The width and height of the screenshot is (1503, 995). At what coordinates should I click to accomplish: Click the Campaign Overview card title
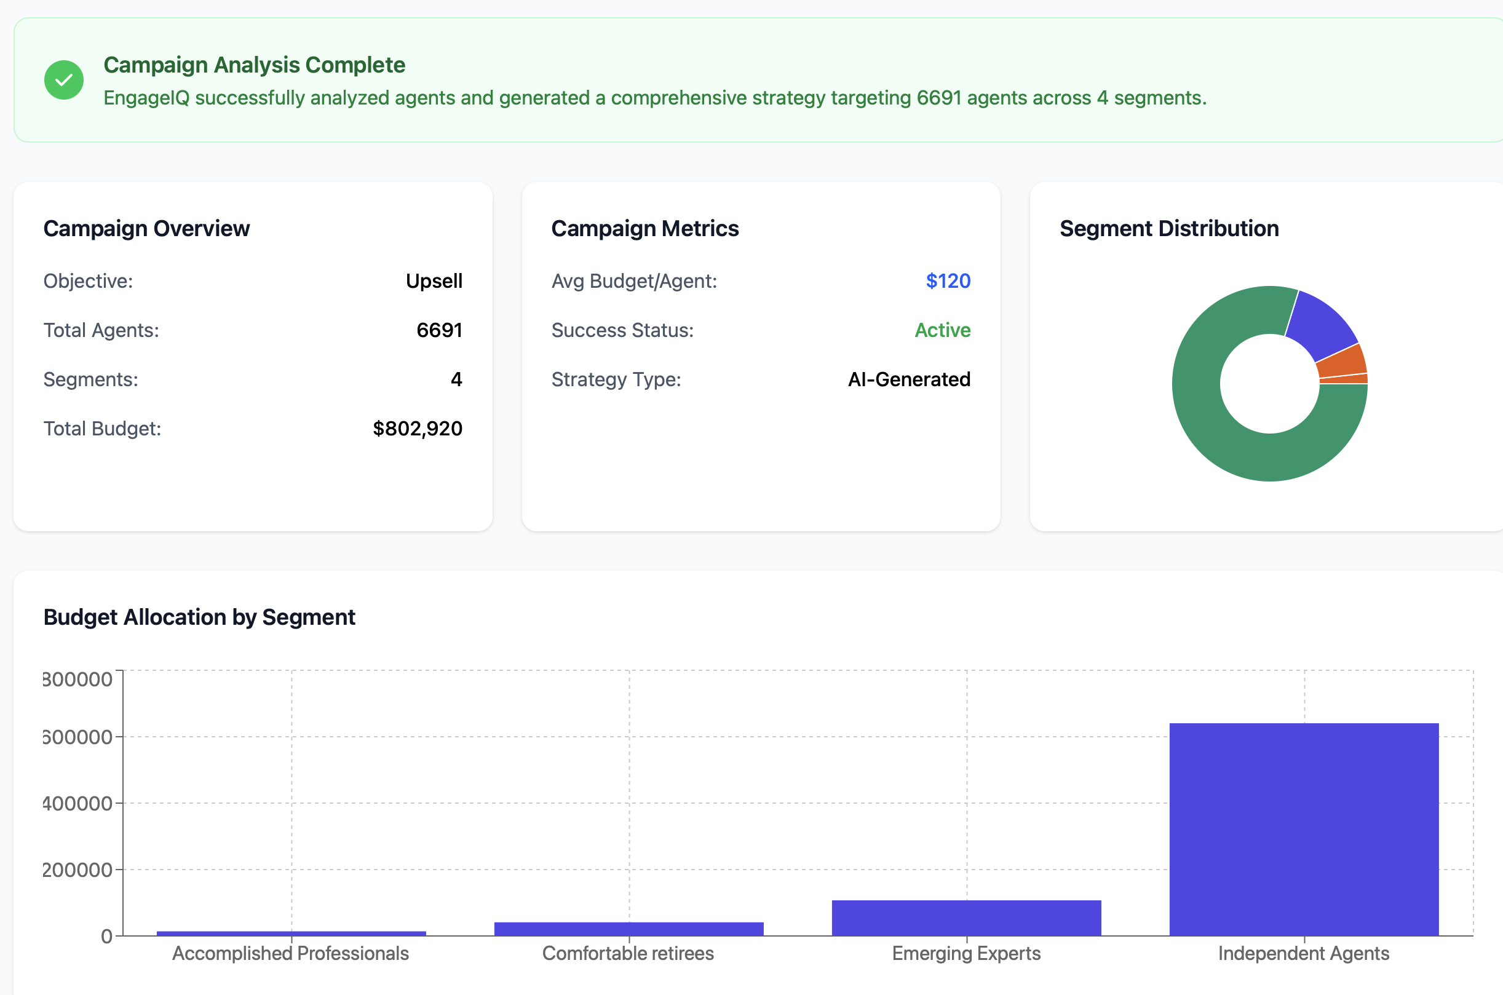pyautogui.click(x=146, y=228)
